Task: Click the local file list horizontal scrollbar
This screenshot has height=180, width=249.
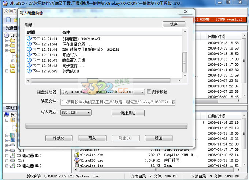Action: pos(156,169)
